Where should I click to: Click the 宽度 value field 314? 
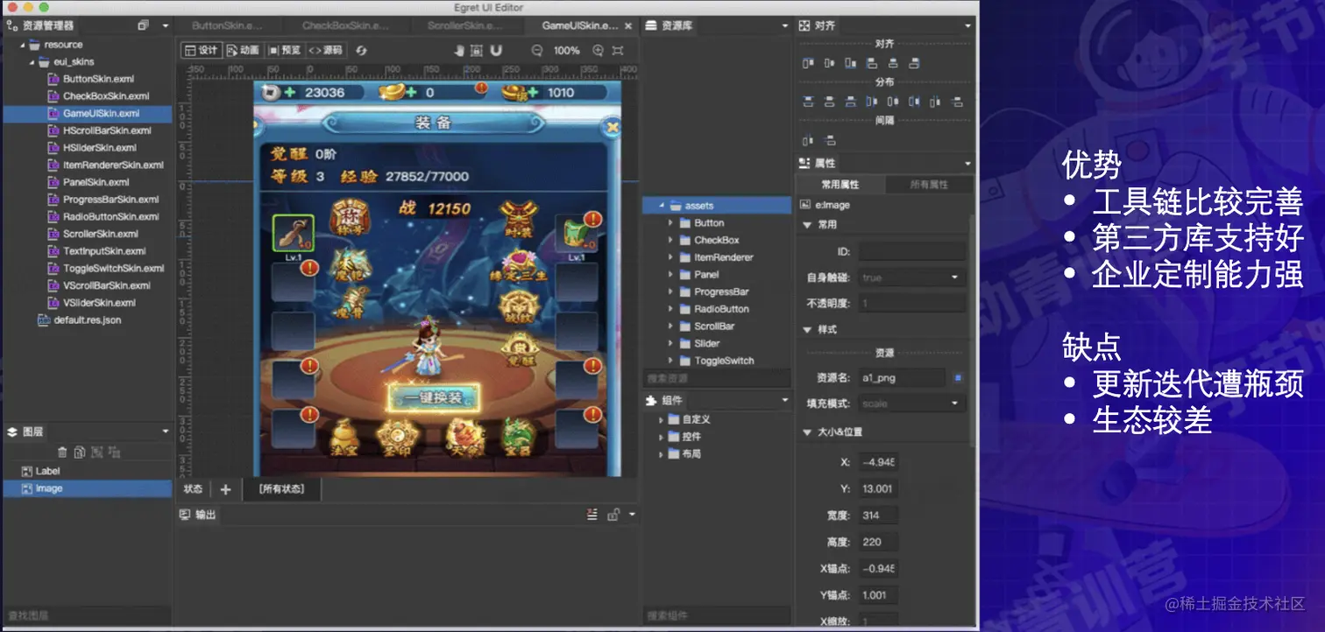[x=877, y=516]
